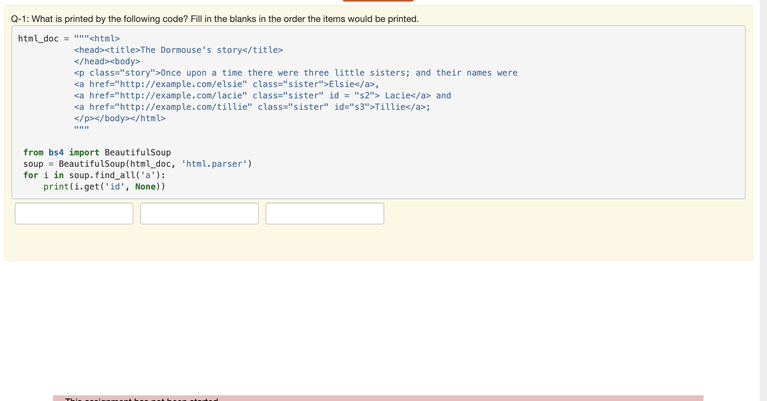Viewport: 767px width, 401px height.
Task: Click the print statement in the code
Action: coord(104,186)
